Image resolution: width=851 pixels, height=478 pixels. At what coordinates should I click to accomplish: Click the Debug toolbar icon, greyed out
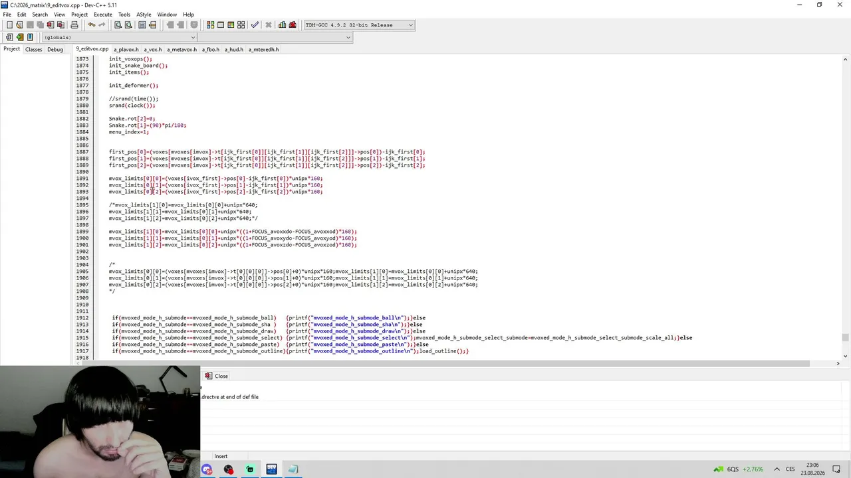tap(269, 25)
